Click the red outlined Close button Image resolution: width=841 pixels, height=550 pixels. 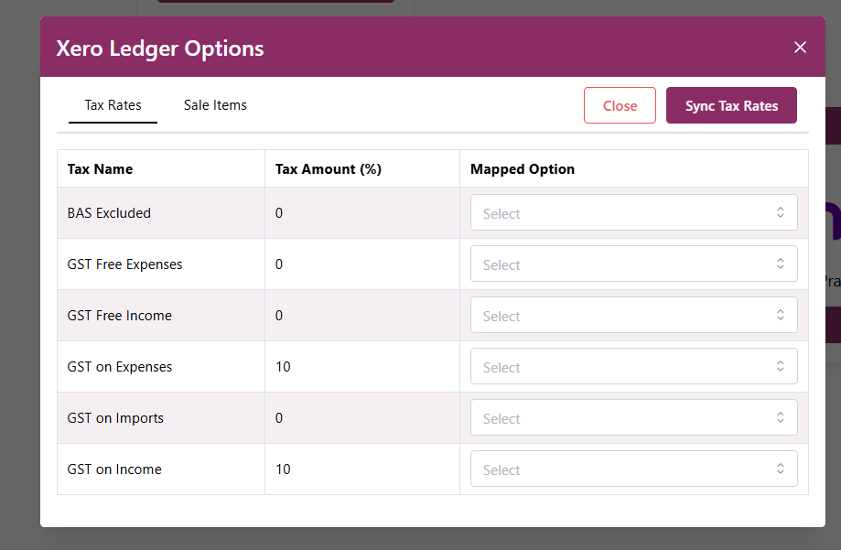(x=620, y=105)
